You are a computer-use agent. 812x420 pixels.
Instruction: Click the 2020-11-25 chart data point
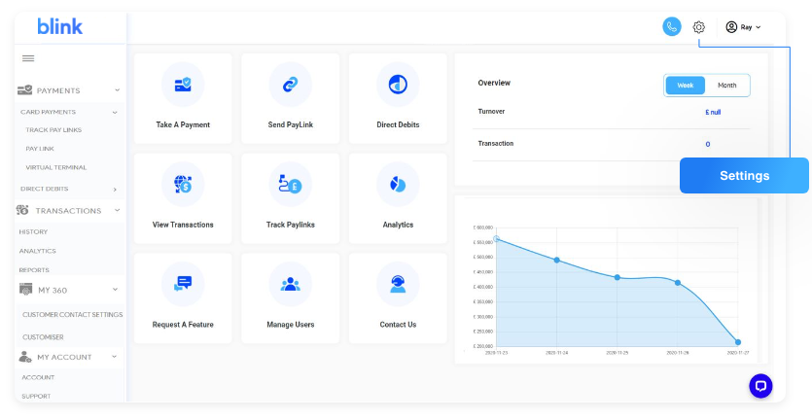click(x=618, y=278)
